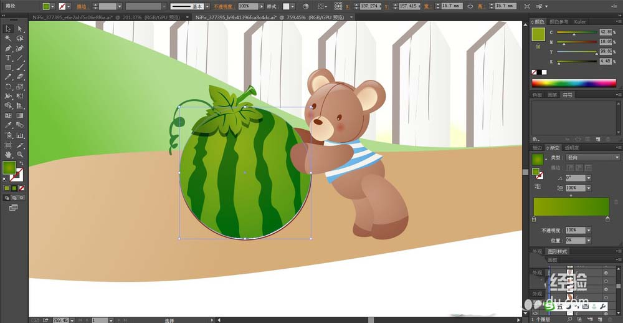
Task: Open the gradient angle dropdown
Action: point(589,178)
